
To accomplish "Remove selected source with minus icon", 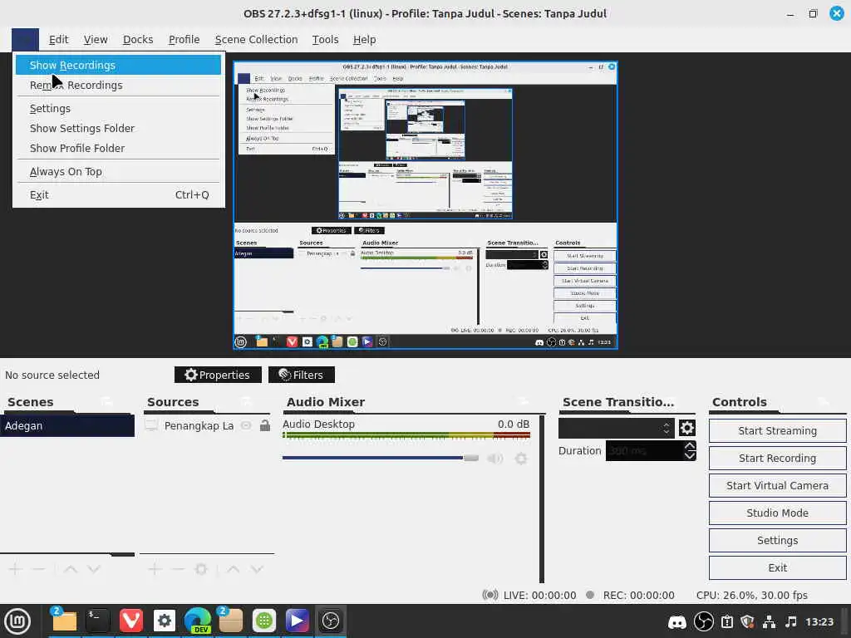I will (178, 568).
